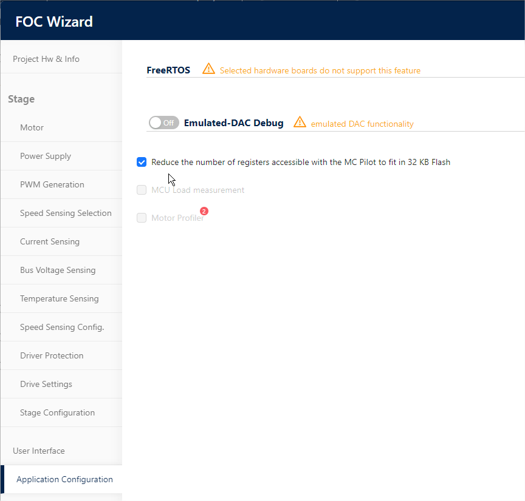The width and height of the screenshot is (525, 501).
Task: Open the User Interface section
Action: pyautogui.click(x=39, y=451)
